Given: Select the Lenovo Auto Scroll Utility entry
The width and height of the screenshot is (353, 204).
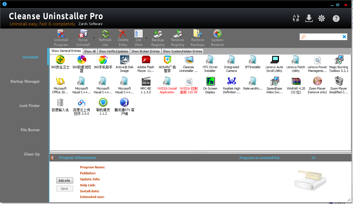Looking at the screenshot, I should [x=274, y=64].
